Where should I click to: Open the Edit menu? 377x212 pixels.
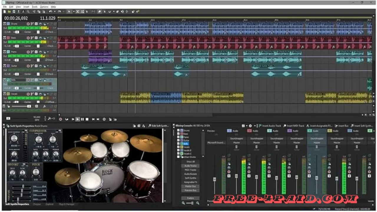(11, 6)
